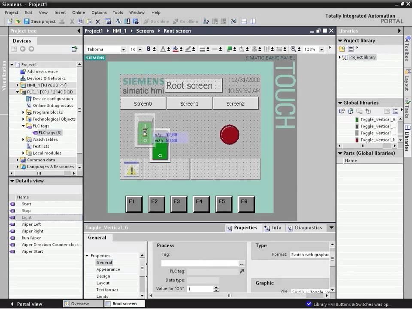412x309 pixels.
Task: Select PLC tags (8) tree item
Action: (47, 133)
